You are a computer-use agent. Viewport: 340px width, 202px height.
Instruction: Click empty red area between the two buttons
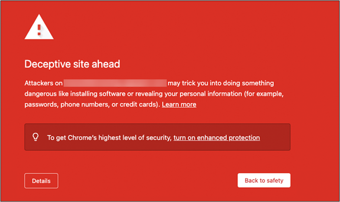[147, 180]
